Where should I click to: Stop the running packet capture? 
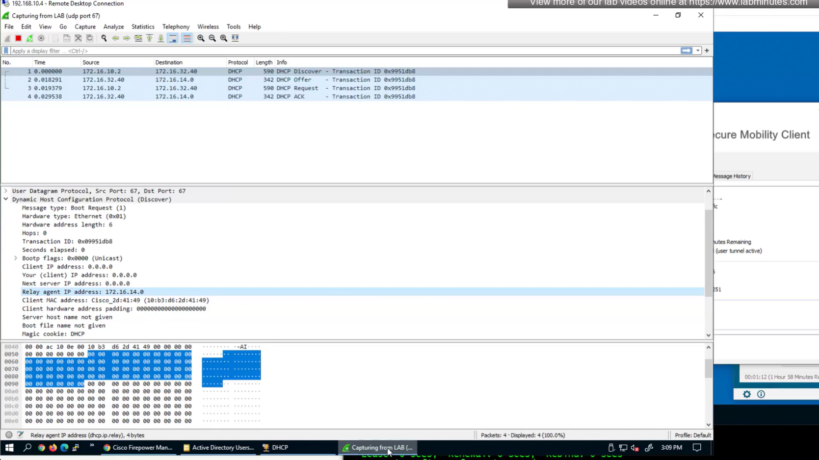pos(18,38)
